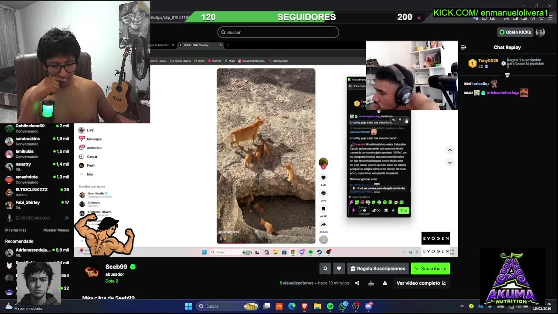Screen dimensions: 558x314
Task: Click the Seeb99 channel avatar
Action: [92, 272]
